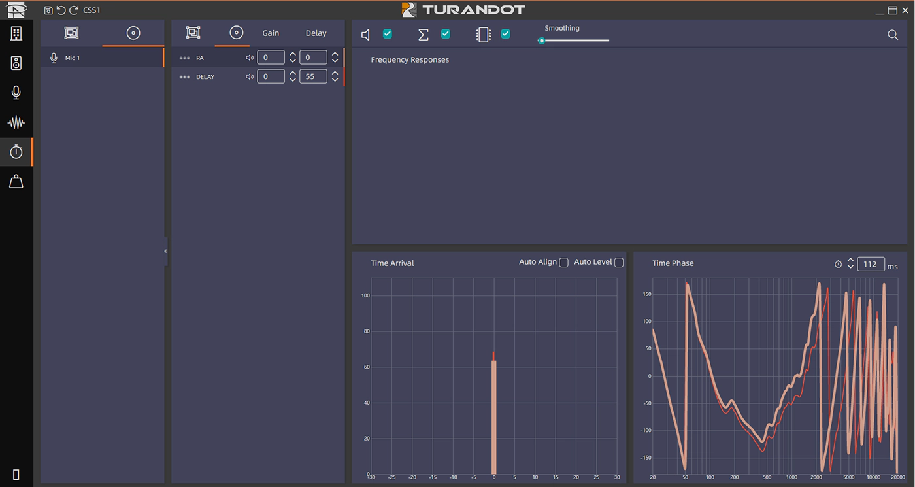
Task: Select the loudspeaker sidebar icon
Action: [x=16, y=63]
